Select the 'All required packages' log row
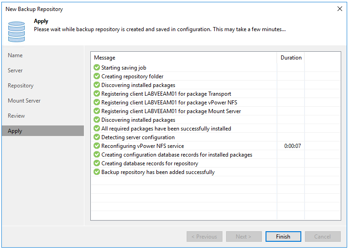The height and width of the screenshot is (250, 349). (x=166, y=129)
